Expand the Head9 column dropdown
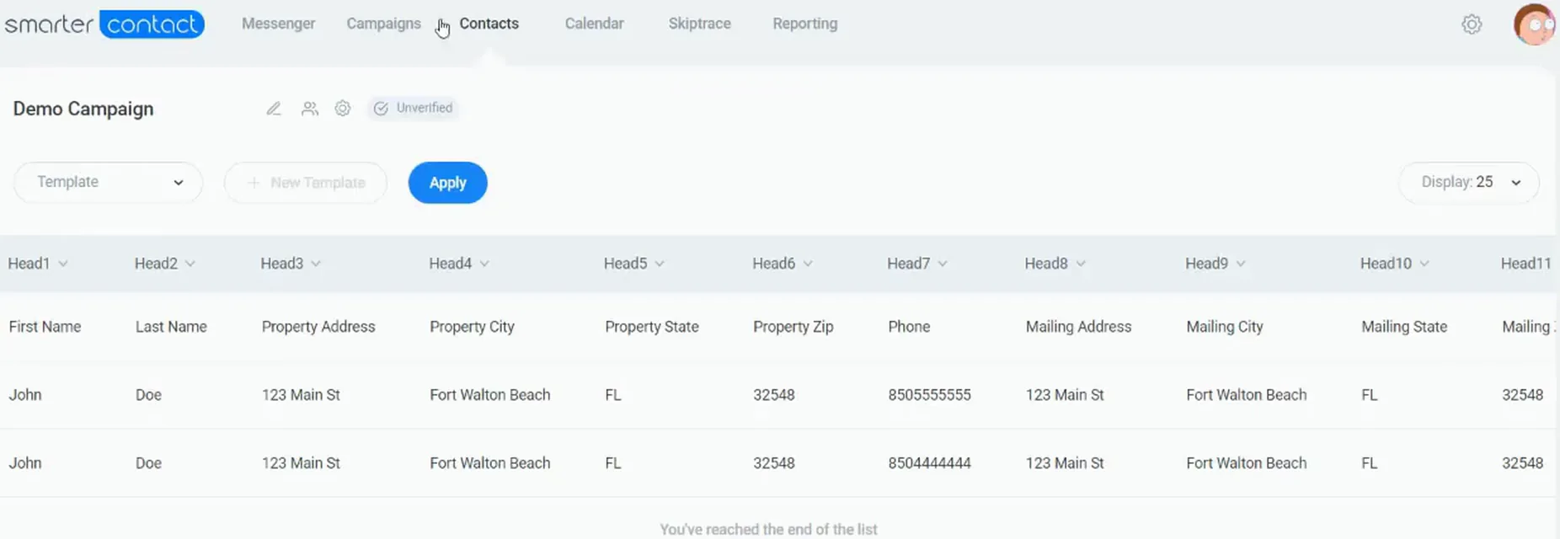1560x539 pixels. pos(1241,264)
